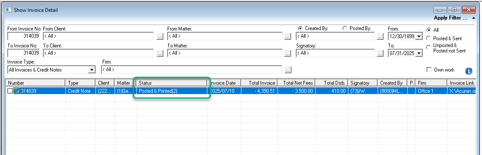Click green checkmark icon on invoice 314039
The image size is (482, 155).
[16, 91]
